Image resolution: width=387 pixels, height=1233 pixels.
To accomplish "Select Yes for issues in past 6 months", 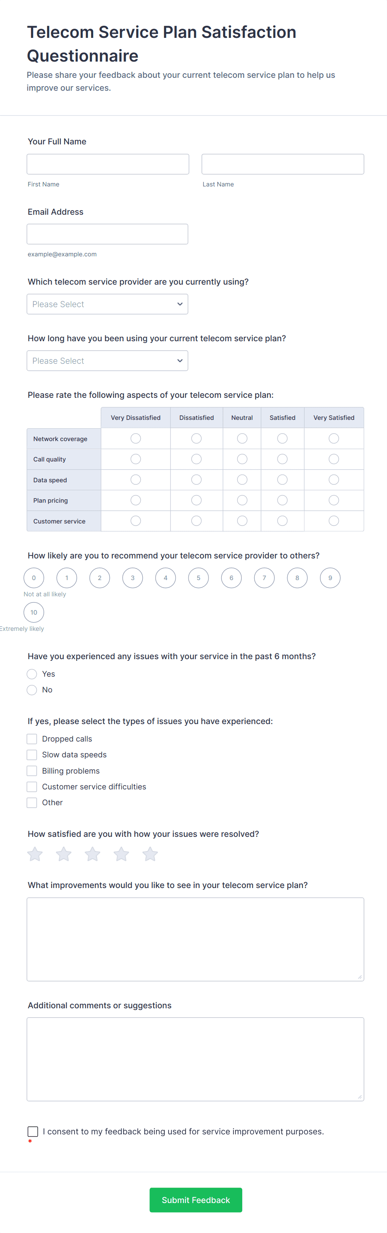I will point(32,673).
